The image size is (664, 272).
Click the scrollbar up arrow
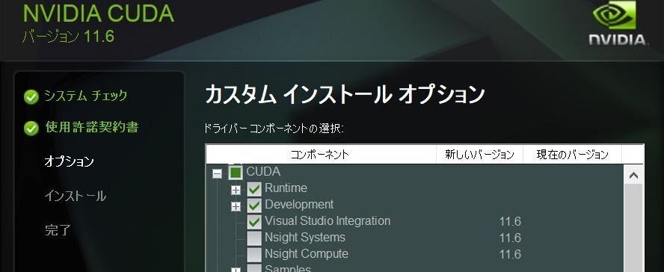[633, 175]
